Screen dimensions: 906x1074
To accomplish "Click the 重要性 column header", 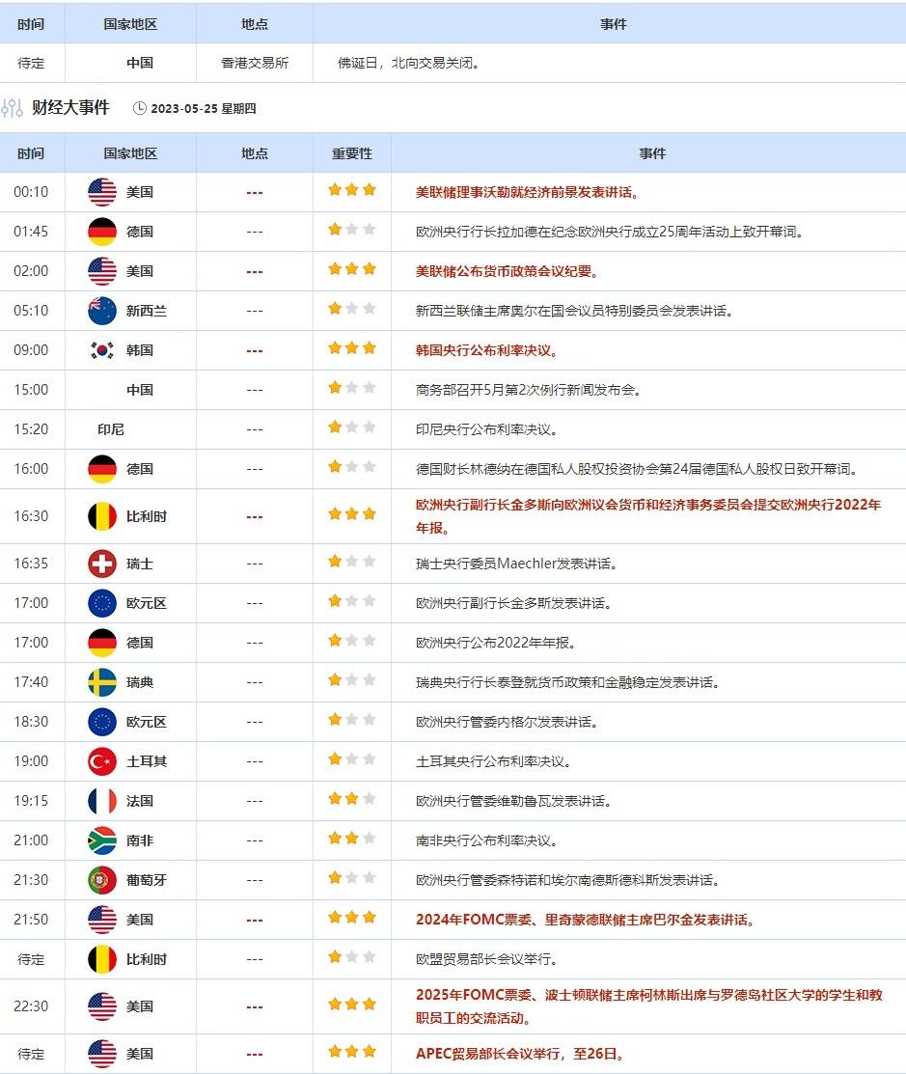I will click(x=351, y=153).
